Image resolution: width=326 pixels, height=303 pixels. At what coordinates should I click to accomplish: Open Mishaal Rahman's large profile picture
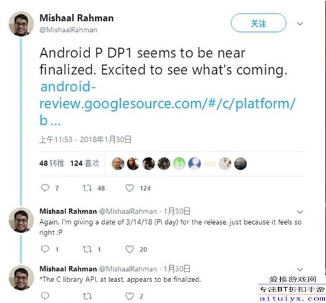click(x=21, y=24)
